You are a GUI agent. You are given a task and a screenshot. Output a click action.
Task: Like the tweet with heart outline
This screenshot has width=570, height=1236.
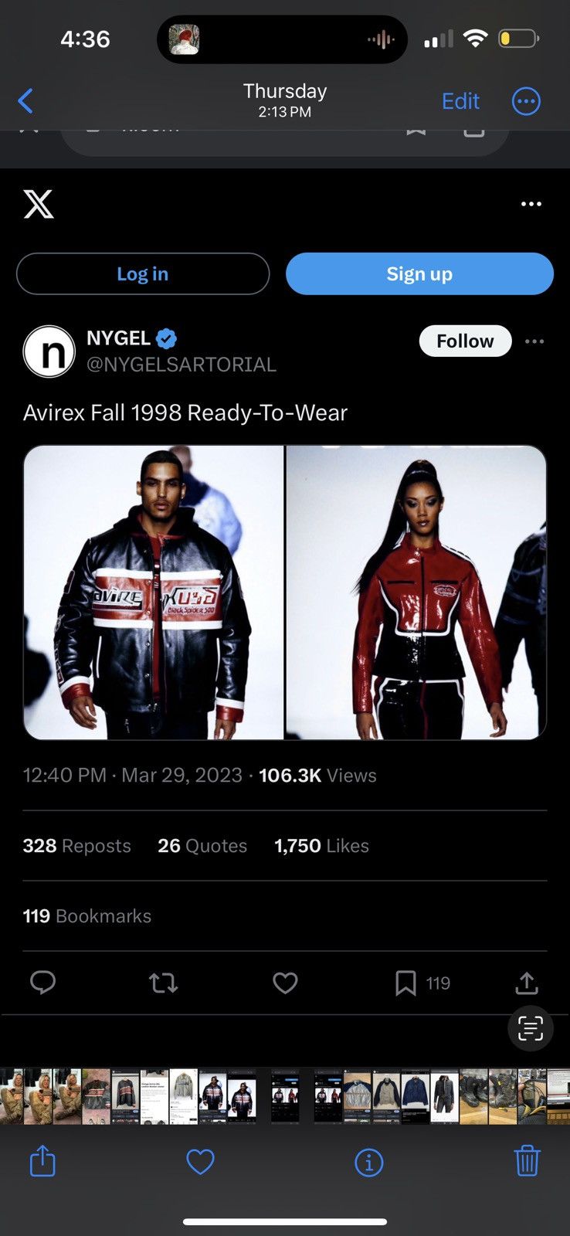pos(285,983)
